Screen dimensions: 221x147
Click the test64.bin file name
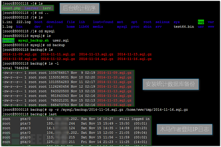coord(184,27)
